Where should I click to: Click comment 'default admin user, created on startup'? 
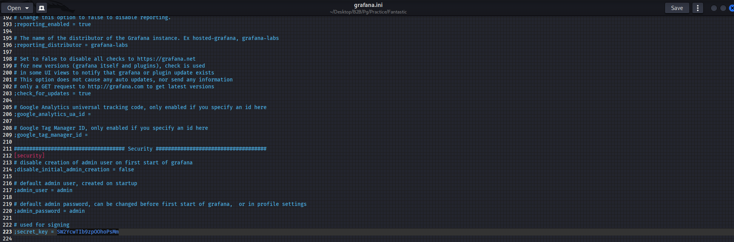pyautogui.click(x=76, y=183)
